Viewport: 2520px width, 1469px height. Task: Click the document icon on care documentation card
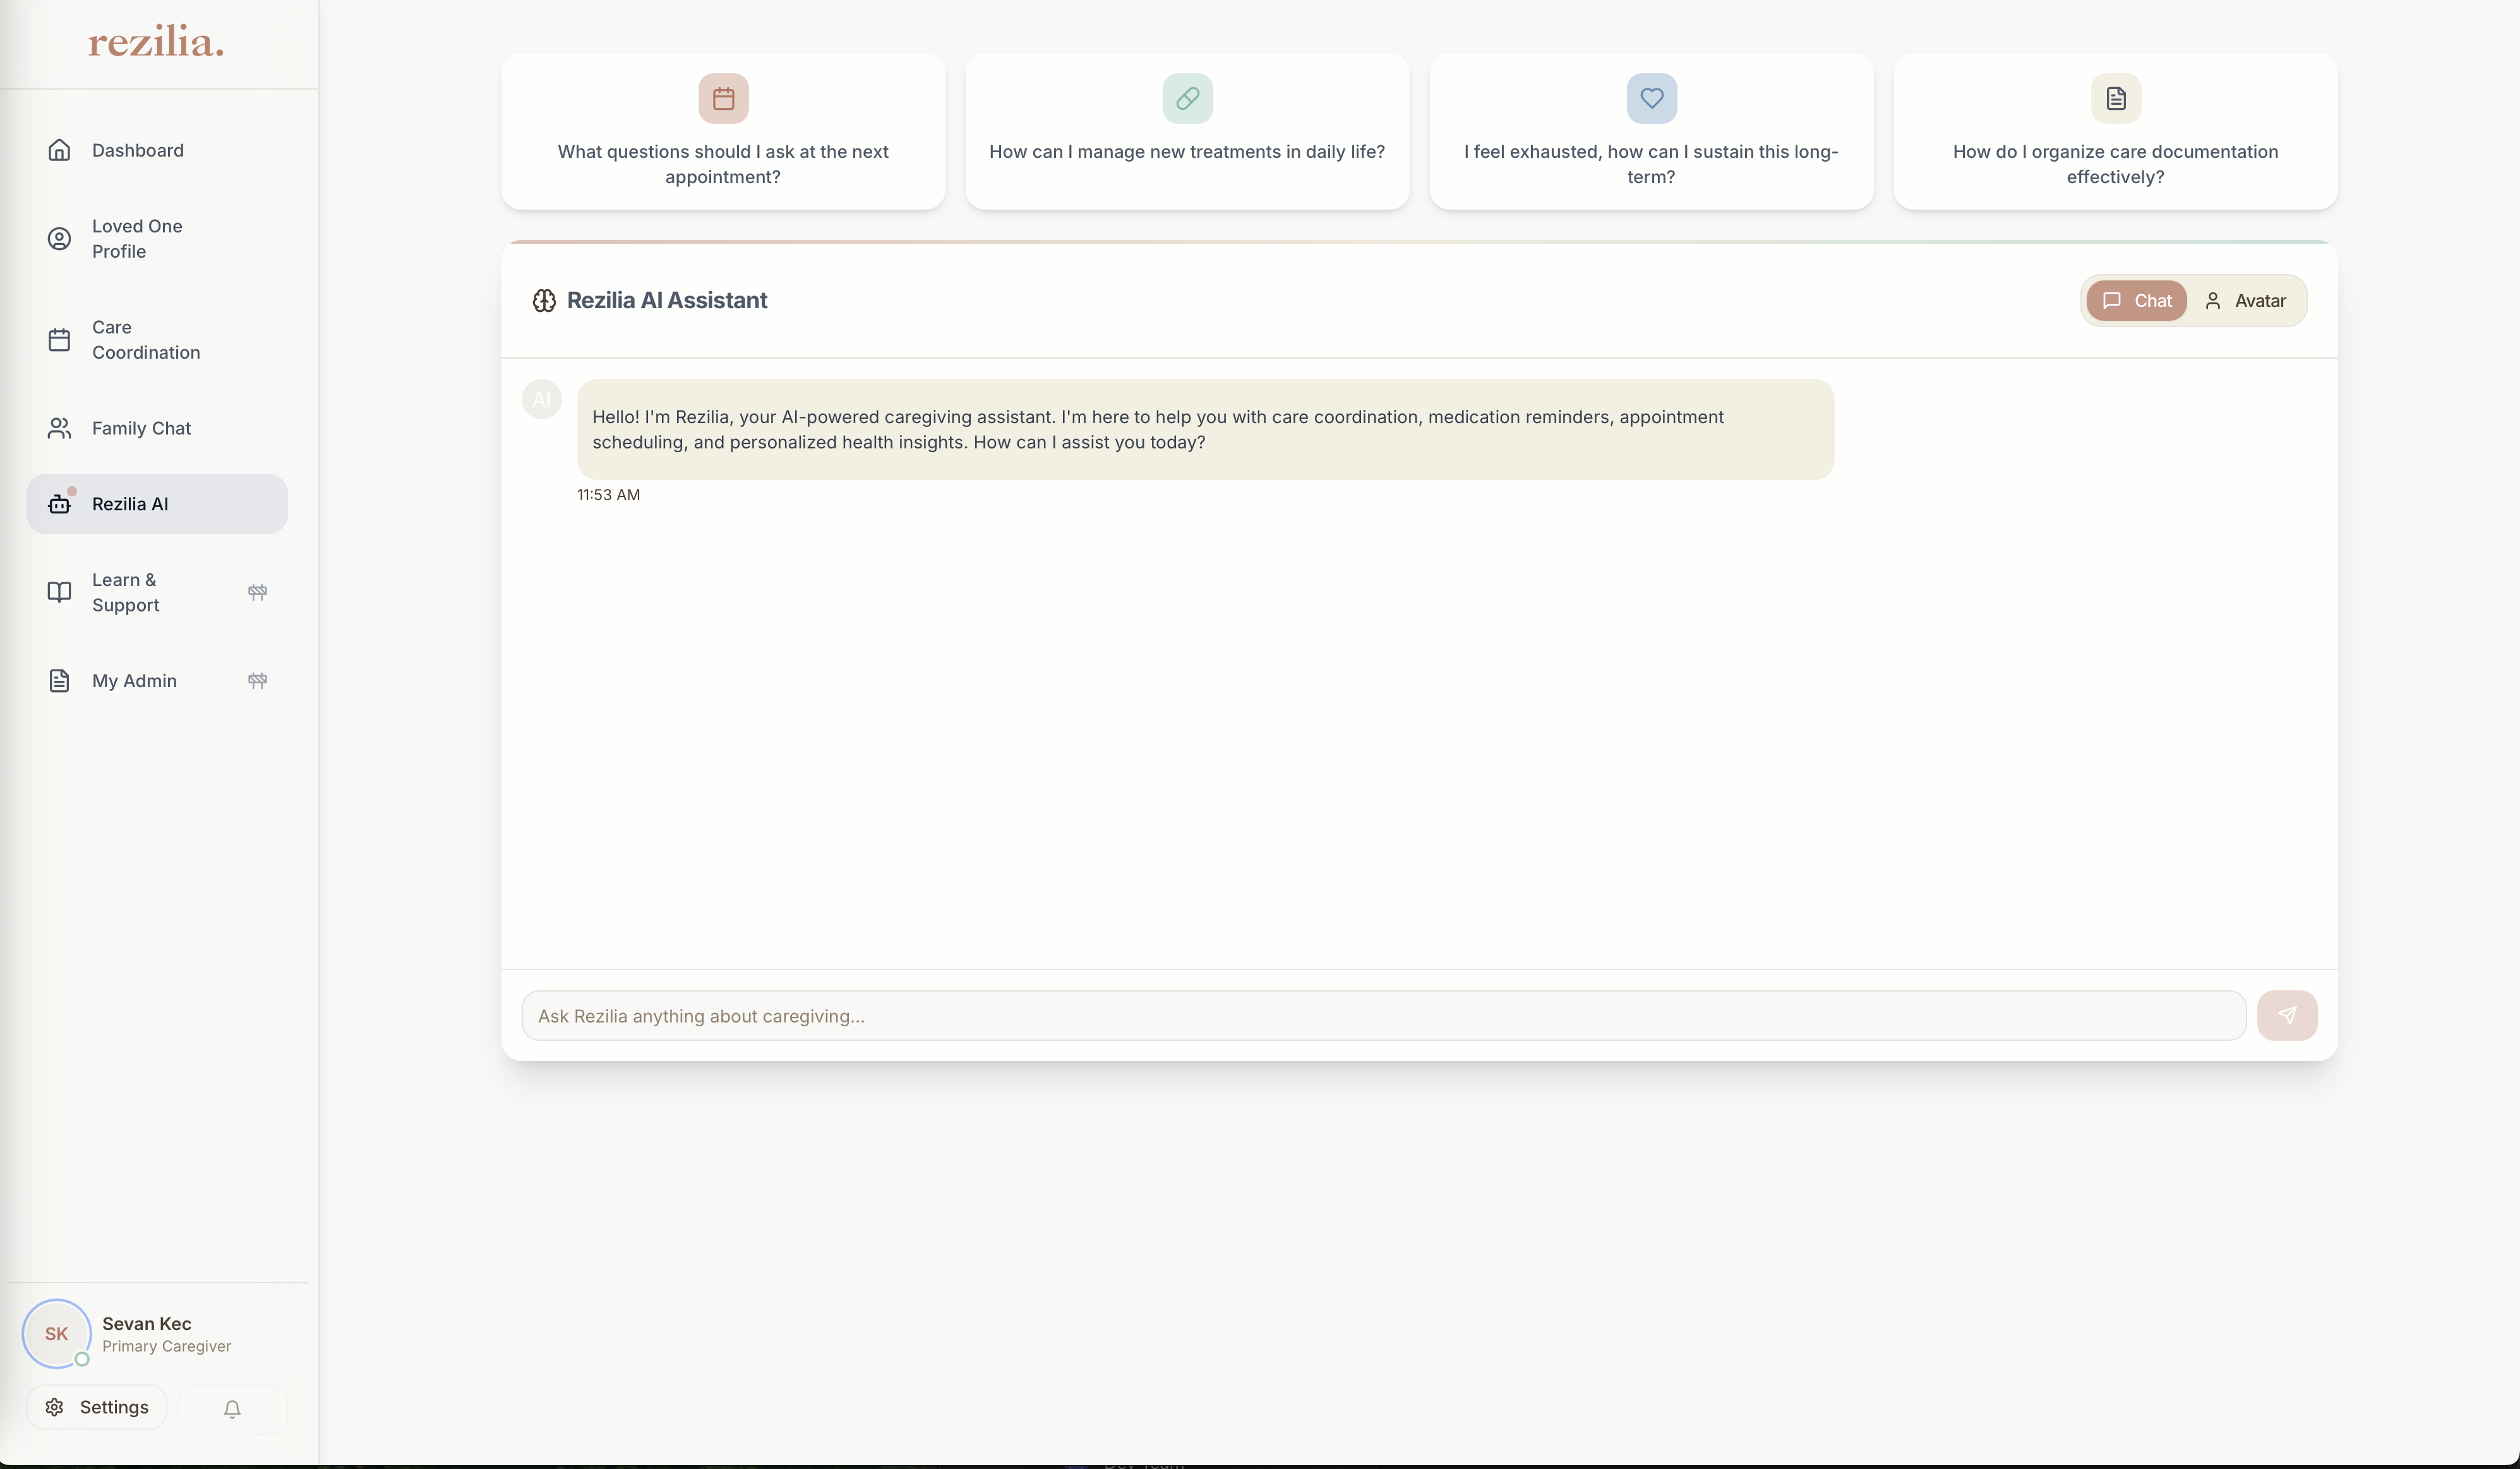coord(2115,98)
